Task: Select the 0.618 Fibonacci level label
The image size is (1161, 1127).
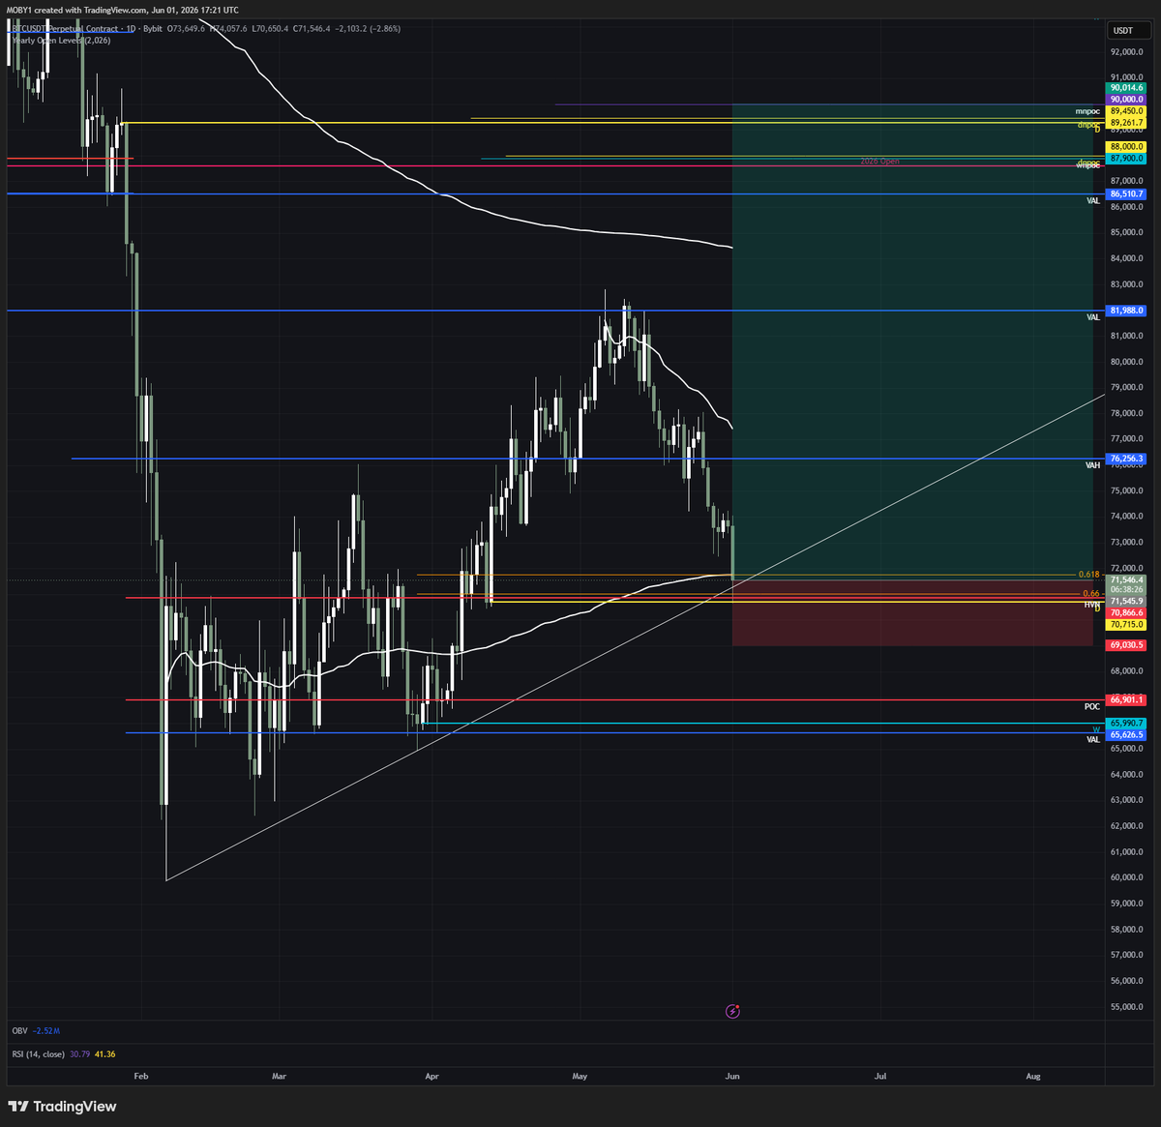Action: pos(1089,575)
